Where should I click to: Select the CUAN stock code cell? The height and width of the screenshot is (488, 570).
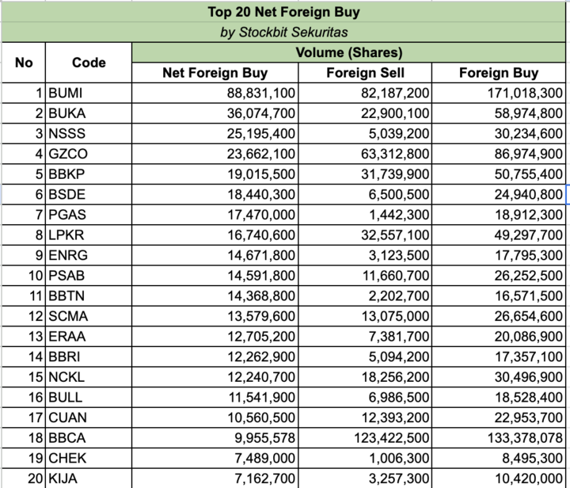point(88,417)
